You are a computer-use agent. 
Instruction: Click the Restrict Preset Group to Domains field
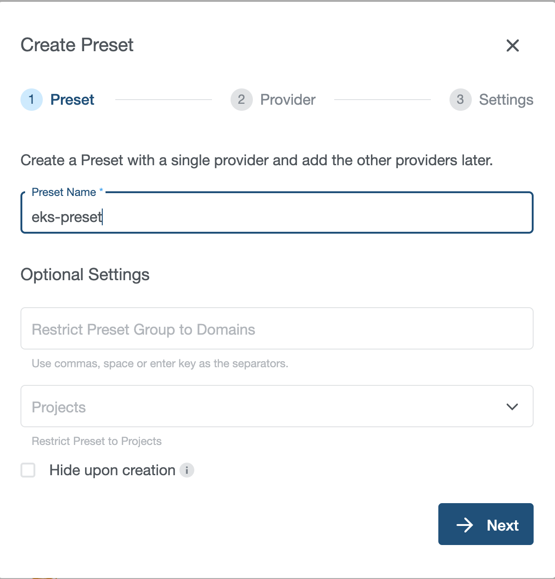click(x=277, y=329)
